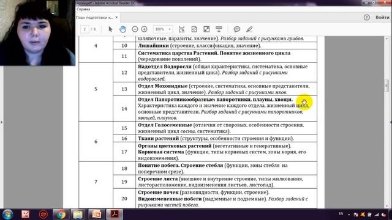Open the PowerPoint taskbar icon

97,215
